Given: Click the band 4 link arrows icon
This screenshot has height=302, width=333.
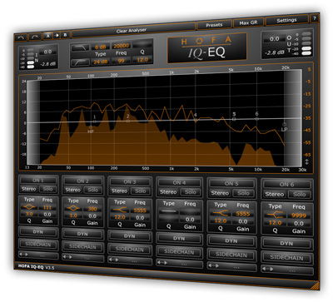Looking at the screenshot, I should pyautogui.click(x=162, y=262).
